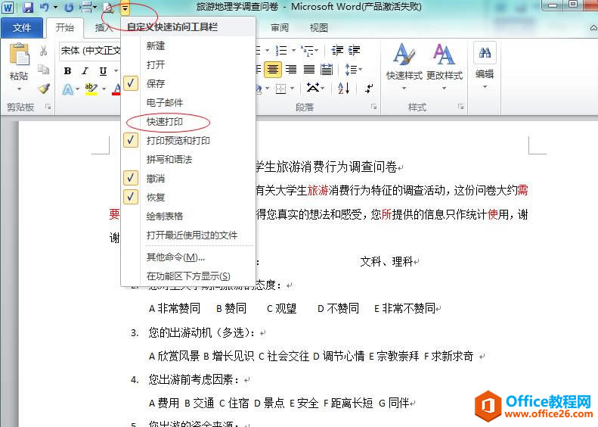Click the Decrease Indent icon

click(x=337, y=51)
